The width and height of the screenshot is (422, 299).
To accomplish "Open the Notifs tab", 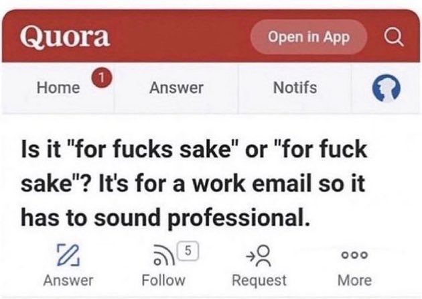I will [295, 87].
